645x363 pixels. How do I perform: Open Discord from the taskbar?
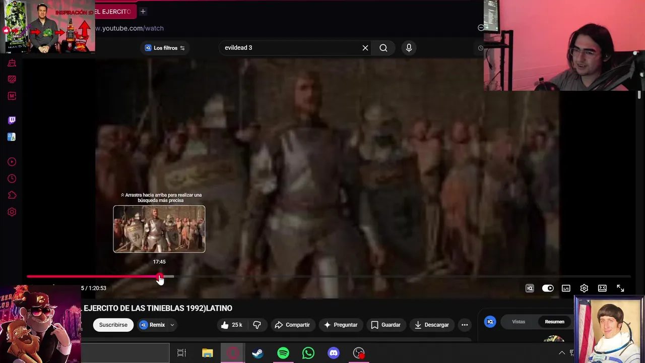[334, 353]
